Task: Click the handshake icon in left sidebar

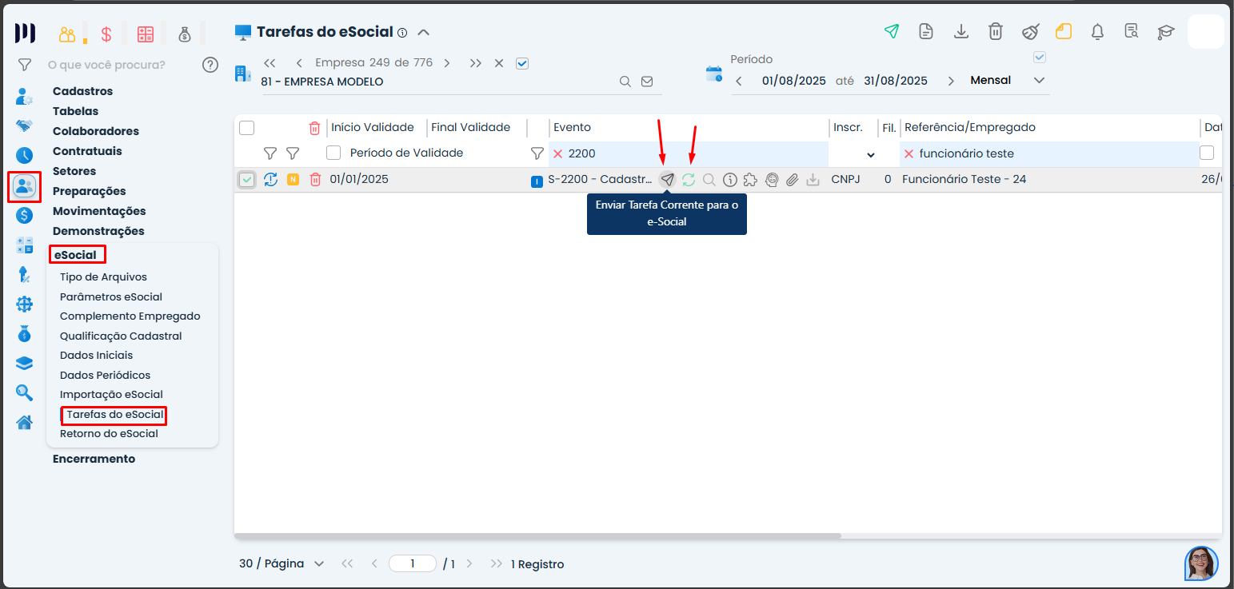Action: [x=25, y=125]
